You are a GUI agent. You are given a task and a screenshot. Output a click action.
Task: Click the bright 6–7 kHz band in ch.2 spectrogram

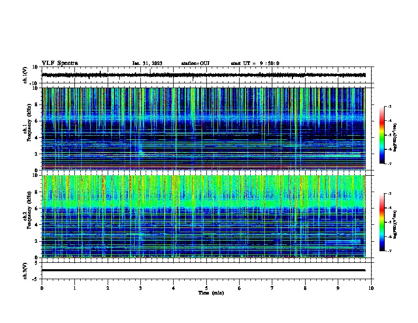tap(203, 204)
